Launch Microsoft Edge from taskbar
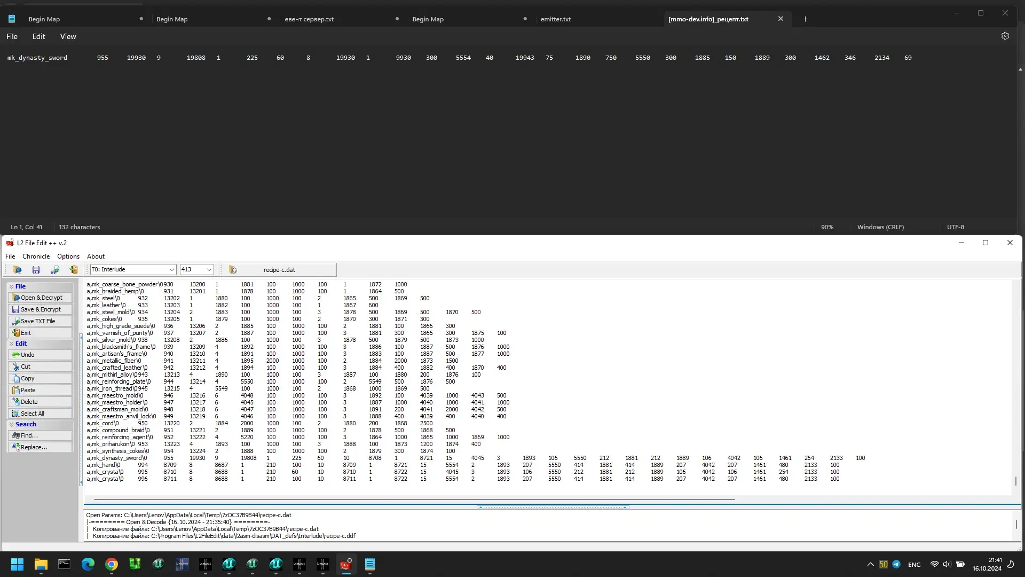Image resolution: width=1025 pixels, height=577 pixels. click(88, 564)
